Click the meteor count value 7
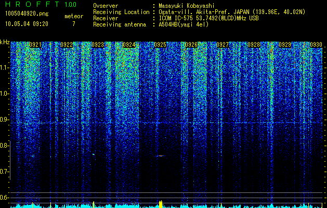The width and height of the screenshot is (327, 208). (x=74, y=24)
